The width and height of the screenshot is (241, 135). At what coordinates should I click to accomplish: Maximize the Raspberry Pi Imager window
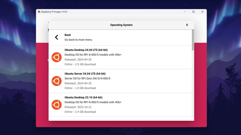tap(193, 12)
